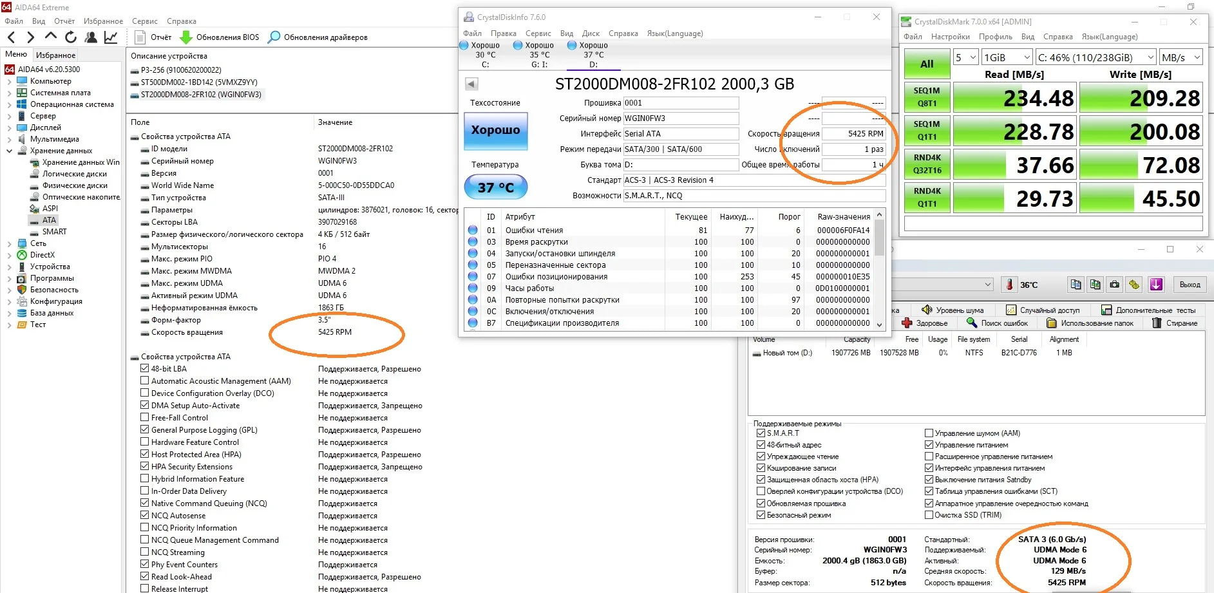Toggle the Кэширование записи checkbox

click(x=761, y=468)
